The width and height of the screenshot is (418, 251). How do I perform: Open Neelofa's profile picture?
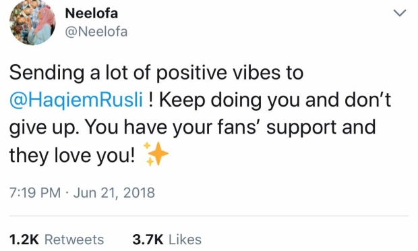point(32,22)
